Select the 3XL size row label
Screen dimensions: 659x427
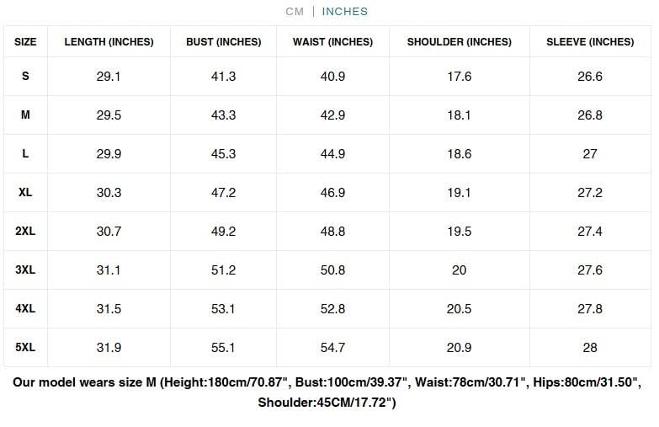click(x=25, y=270)
